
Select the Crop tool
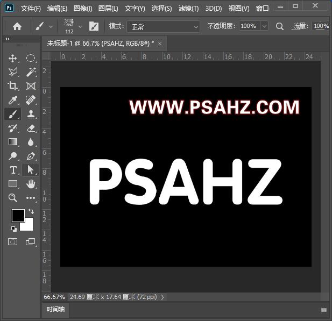pos(13,86)
